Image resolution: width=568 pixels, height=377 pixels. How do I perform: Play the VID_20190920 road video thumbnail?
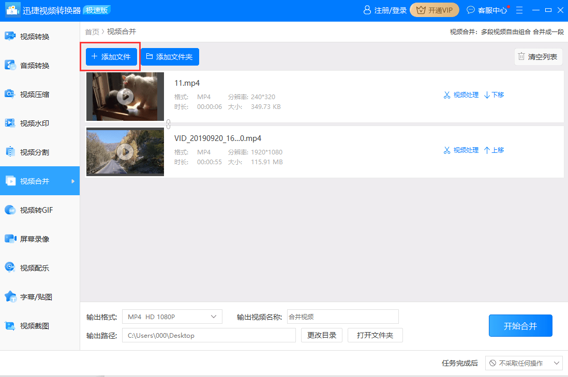[x=125, y=152]
